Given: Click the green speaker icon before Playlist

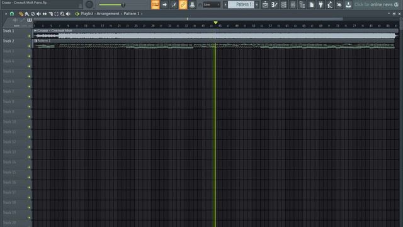Looking at the screenshot, I should tap(77, 14).
